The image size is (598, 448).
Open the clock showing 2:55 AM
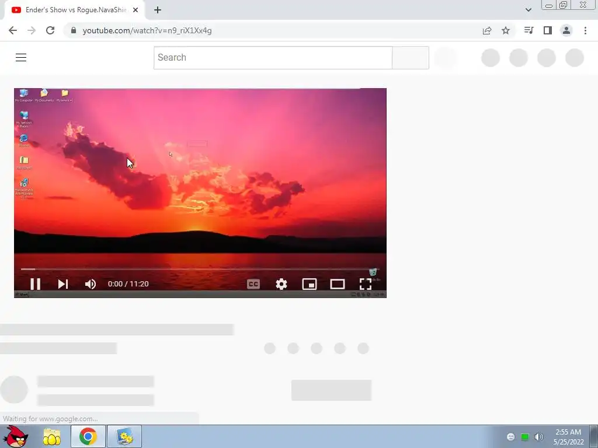(x=568, y=437)
